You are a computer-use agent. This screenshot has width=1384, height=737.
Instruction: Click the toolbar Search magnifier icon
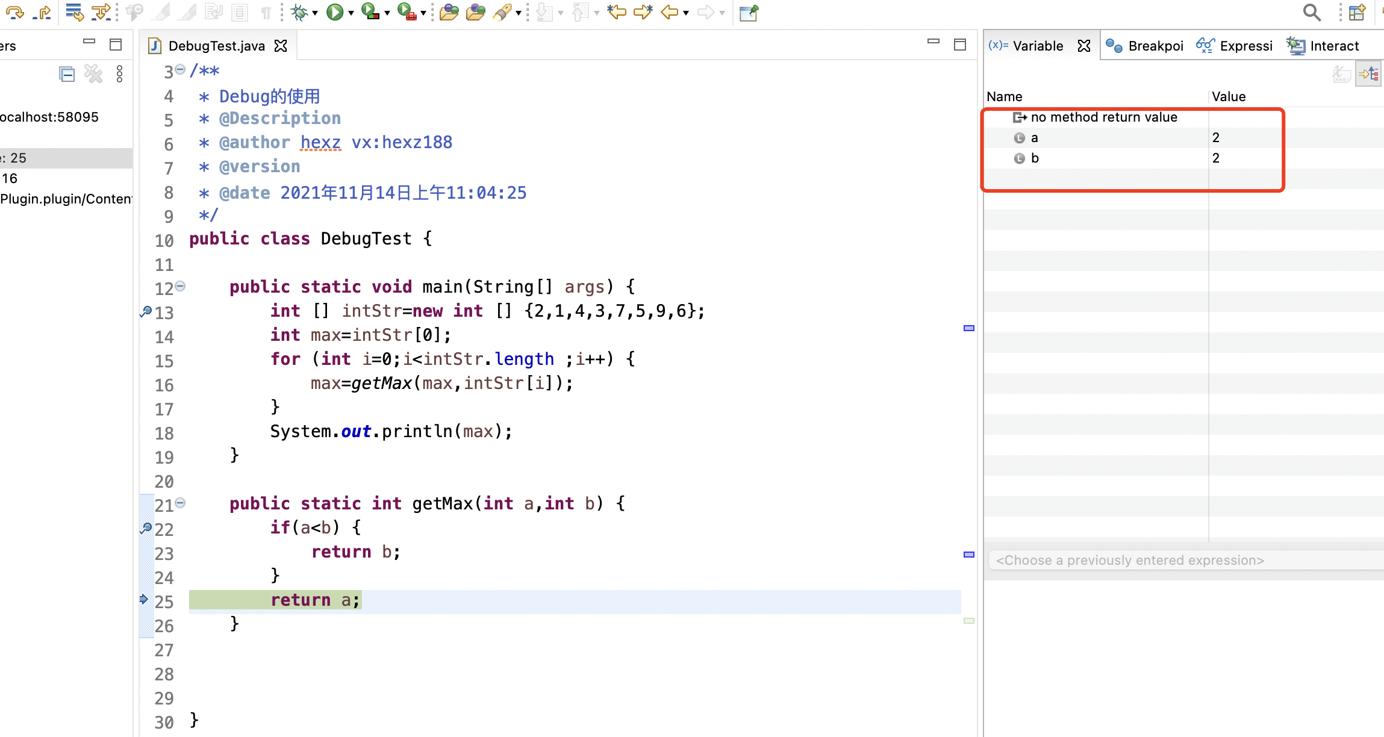pos(1311,12)
